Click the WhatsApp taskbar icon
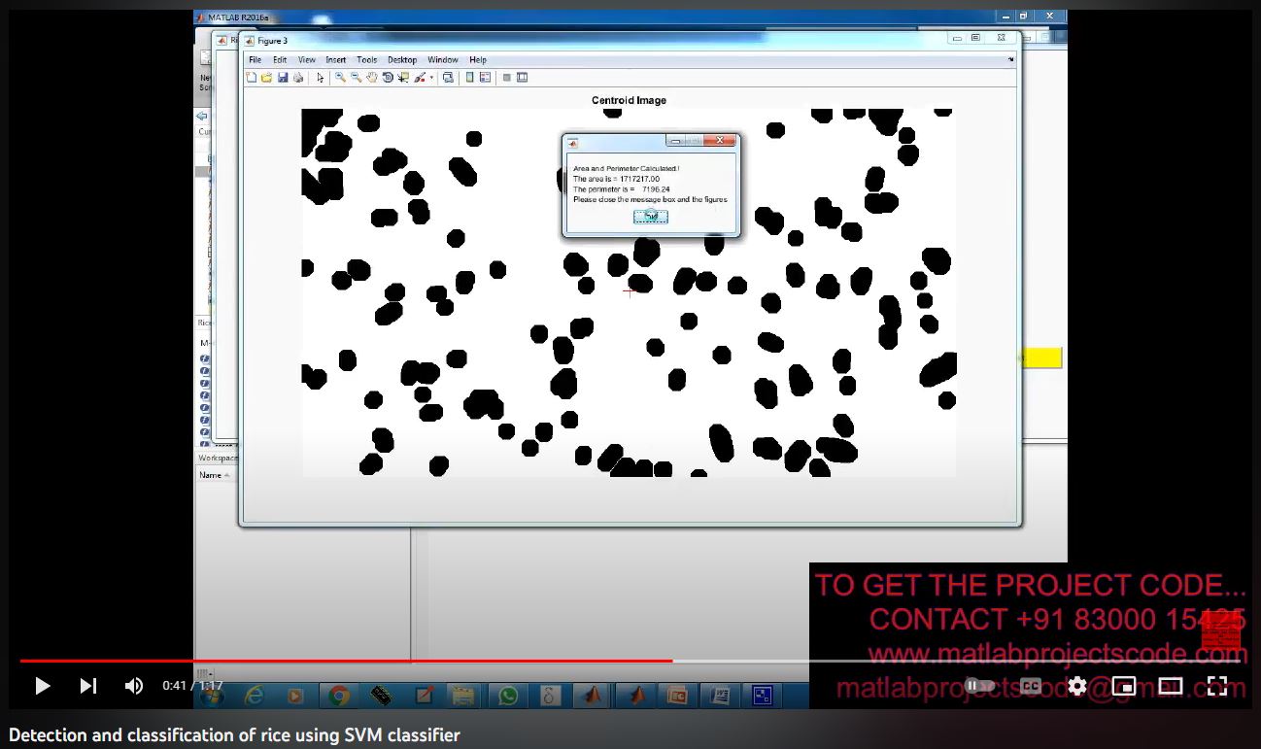The image size is (1261, 749). point(508,696)
